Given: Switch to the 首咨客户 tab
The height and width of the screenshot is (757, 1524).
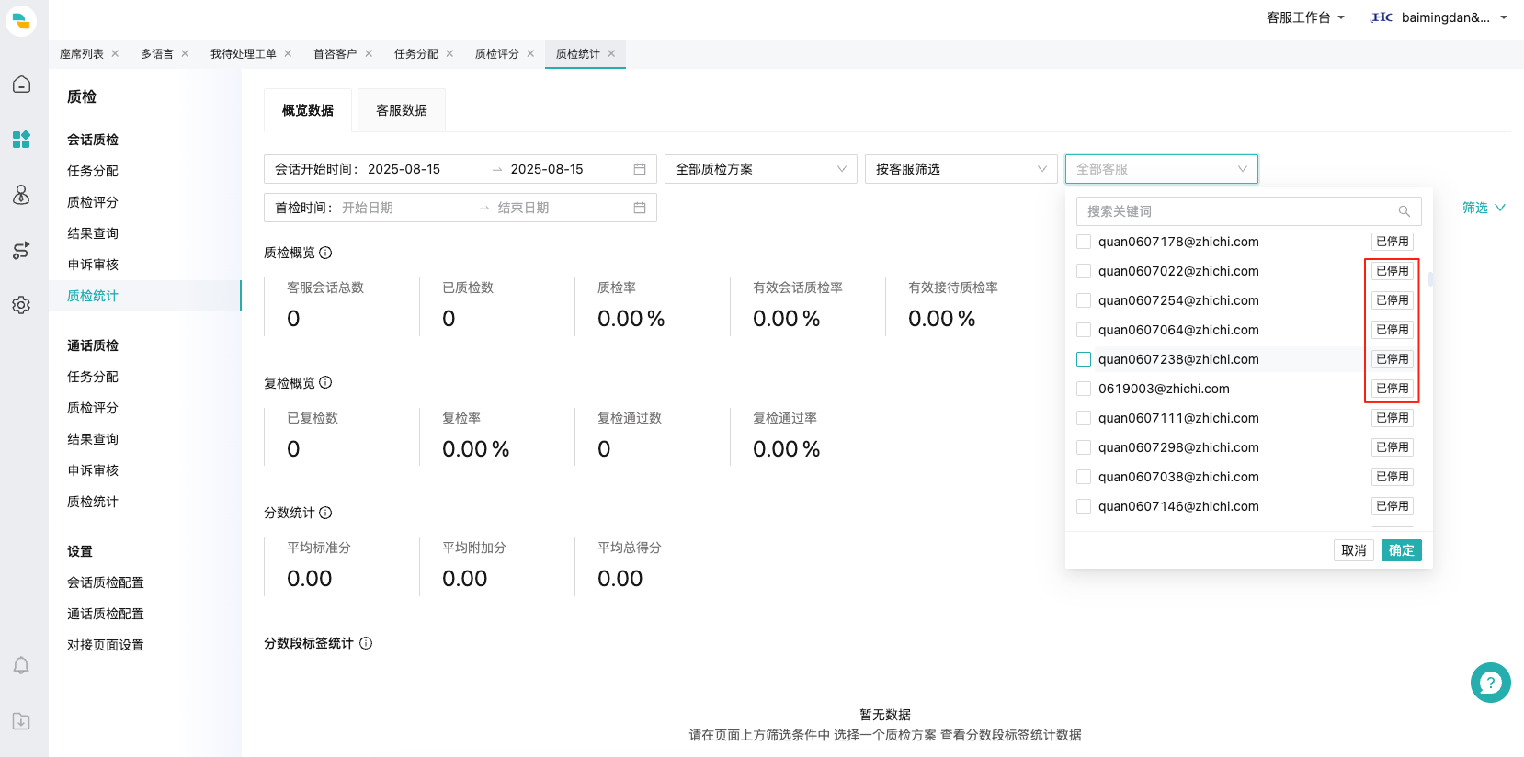Looking at the screenshot, I should click(336, 53).
